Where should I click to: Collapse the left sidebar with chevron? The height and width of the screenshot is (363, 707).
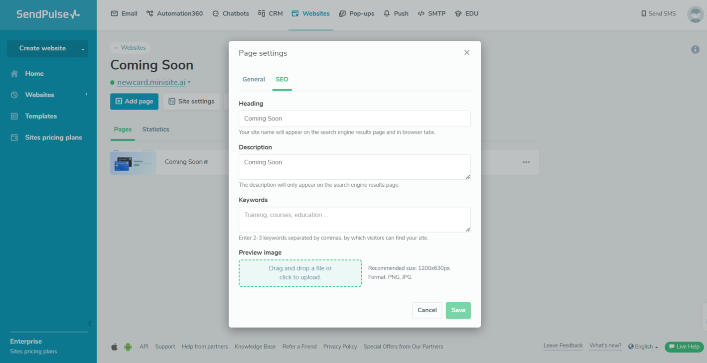(90, 324)
